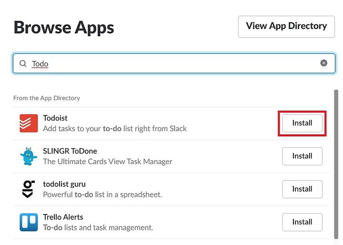
Task: Select the Todoist app name
Action: [x=55, y=118]
